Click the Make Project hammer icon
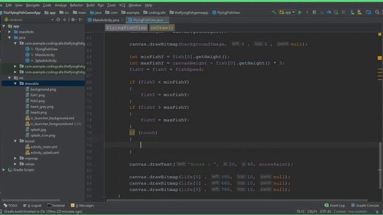The image size is (383, 215). (x=274, y=13)
